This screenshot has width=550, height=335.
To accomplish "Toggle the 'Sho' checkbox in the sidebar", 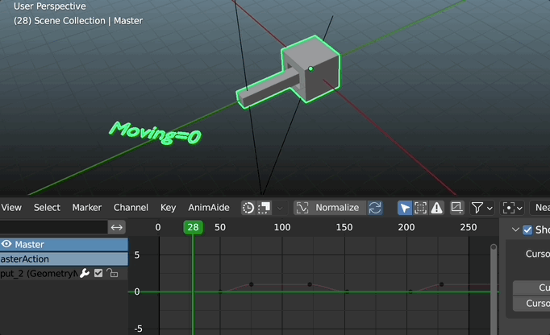I will [x=527, y=230].
